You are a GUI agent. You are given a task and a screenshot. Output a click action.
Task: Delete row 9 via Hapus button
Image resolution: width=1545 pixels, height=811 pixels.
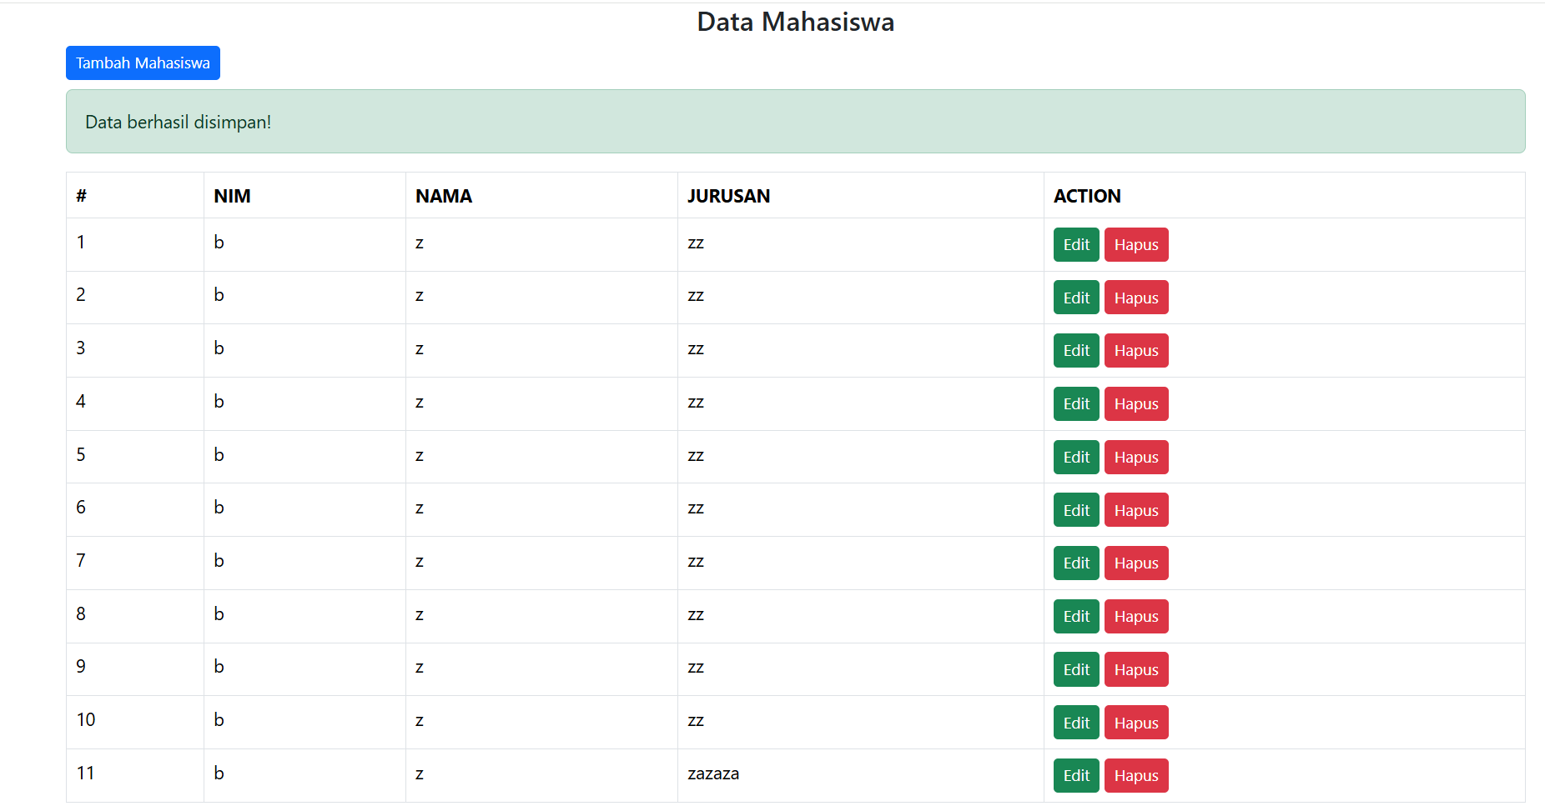tap(1135, 670)
